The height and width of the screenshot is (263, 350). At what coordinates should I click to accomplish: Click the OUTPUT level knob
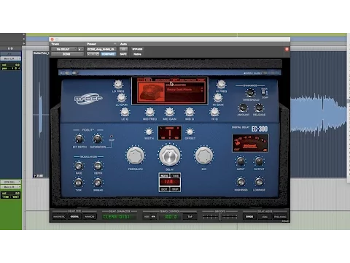(259, 161)
